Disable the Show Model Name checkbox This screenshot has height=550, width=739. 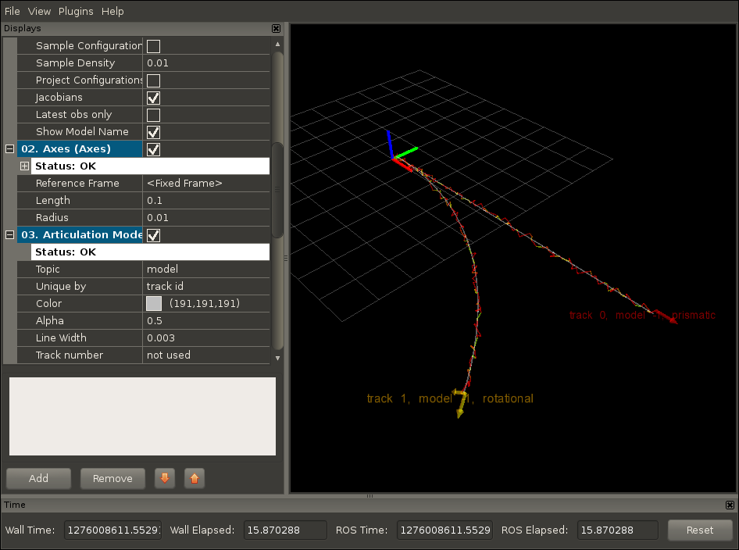[154, 132]
